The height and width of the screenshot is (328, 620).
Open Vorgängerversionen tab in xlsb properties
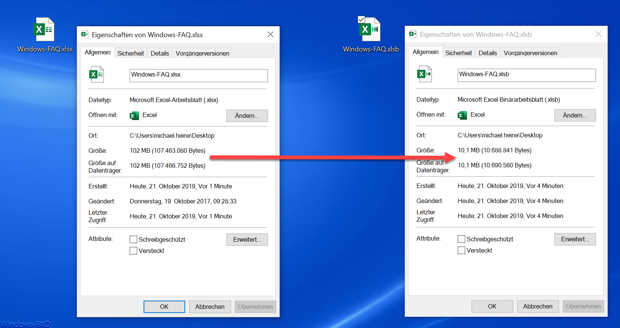click(530, 53)
